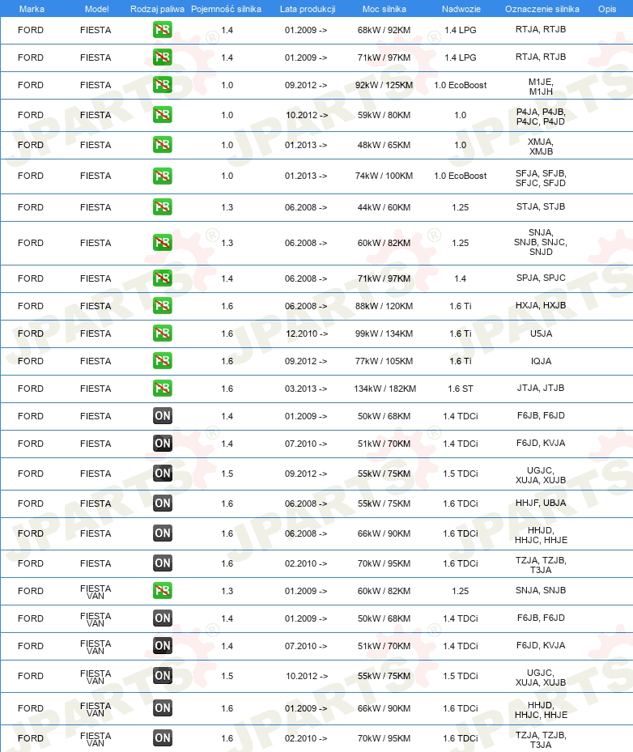Click production date 12.2010 ->
This screenshot has height=752, width=633.
coord(307,334)
